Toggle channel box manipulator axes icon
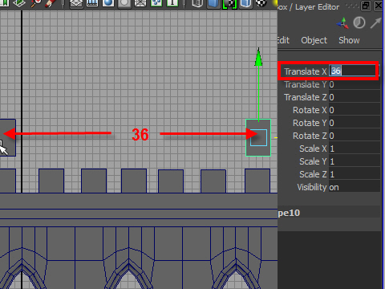385x289 pixels. tap(342, 23)
